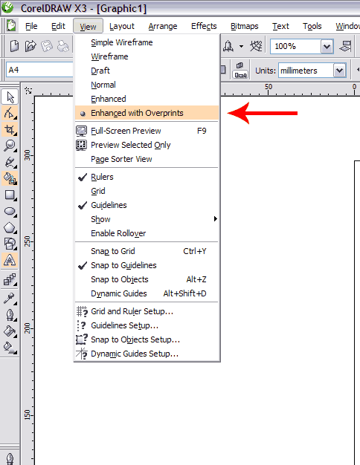Select Enhanced with Overprints view mode
The width and height of the screenshot is (360, 465).
pos(147,113)
